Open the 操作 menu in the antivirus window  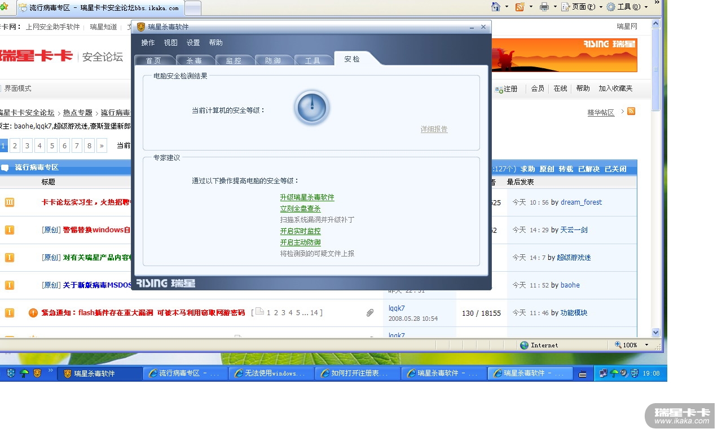coord(148,42)
